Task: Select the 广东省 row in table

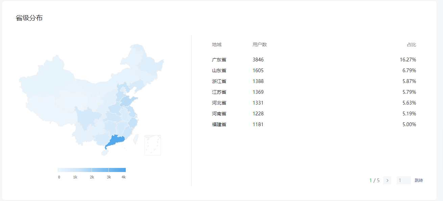Action: pos(314,60)
